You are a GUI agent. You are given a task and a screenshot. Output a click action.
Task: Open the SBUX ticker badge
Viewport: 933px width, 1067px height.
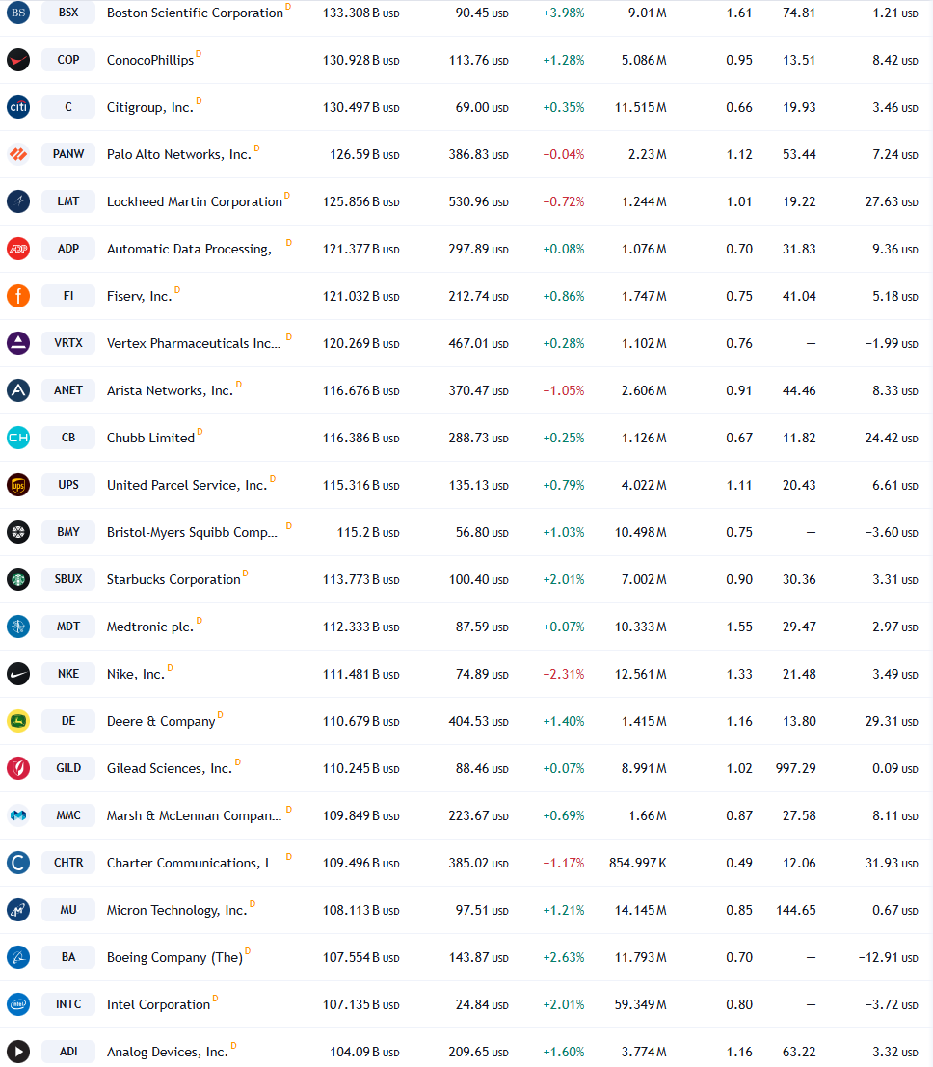68,579
